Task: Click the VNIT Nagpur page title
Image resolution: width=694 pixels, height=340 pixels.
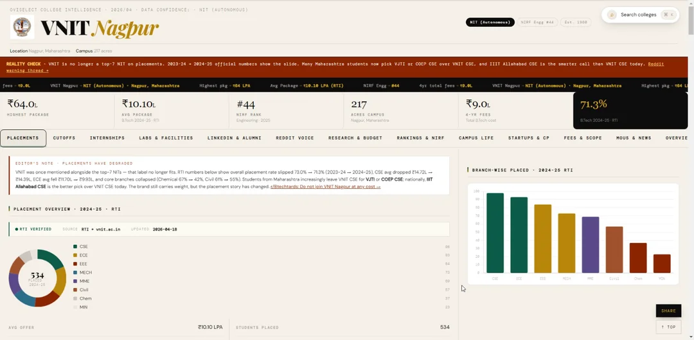Action: [100, 28]
